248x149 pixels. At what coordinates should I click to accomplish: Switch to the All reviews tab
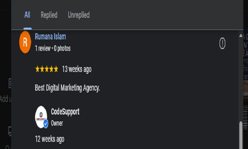(x=27, y=15)
